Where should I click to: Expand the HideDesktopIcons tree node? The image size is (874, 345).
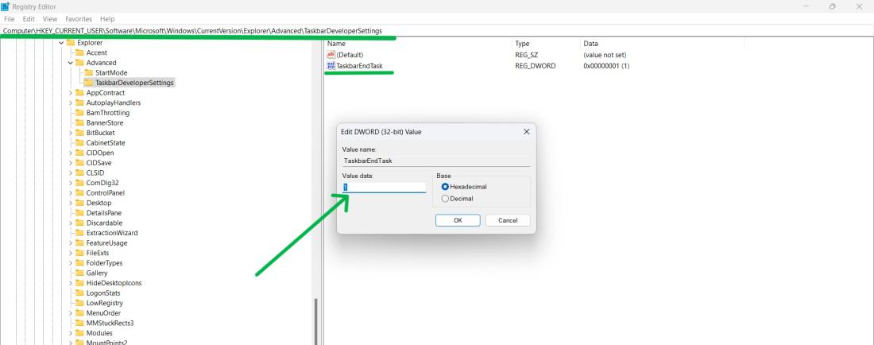(x=71, y=283)
